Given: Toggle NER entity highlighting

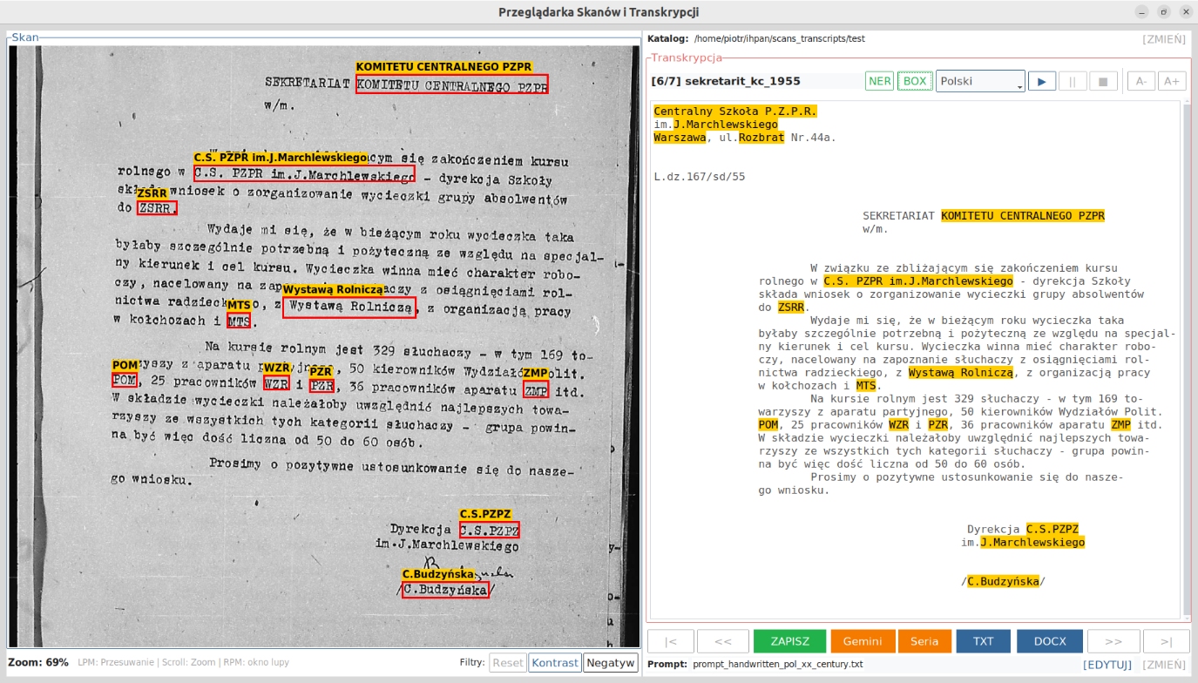Looking at the screenshot, I should (880, 81).
